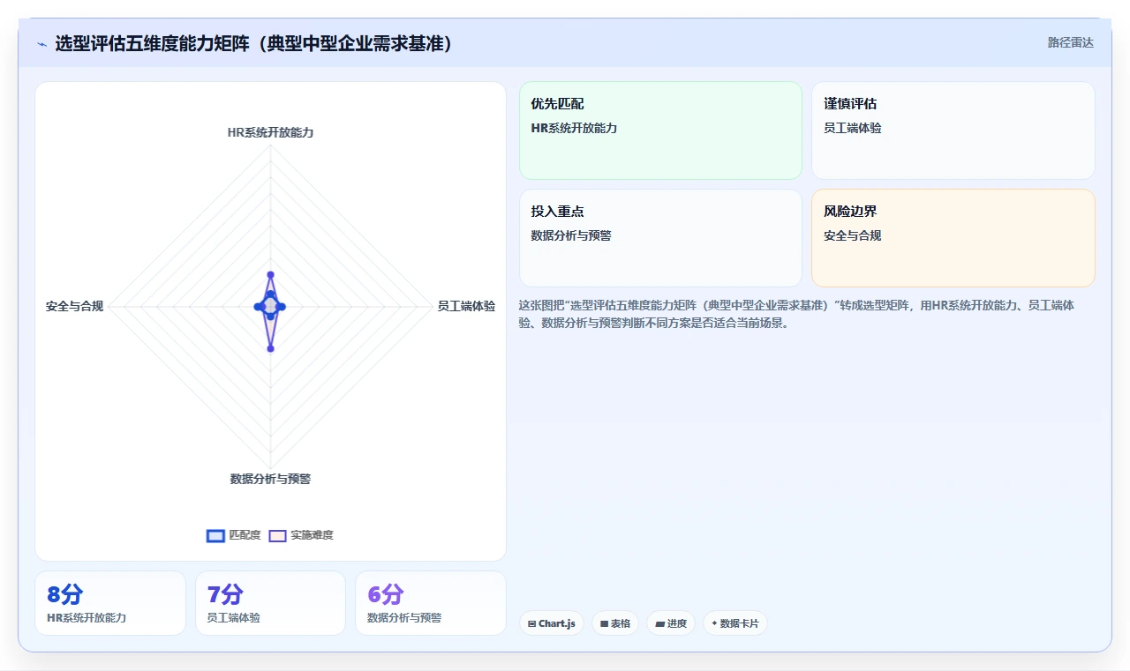Toggle the 匹配度 legend box
This screenshot has width=1130, height=671.
tap(215, 535)
